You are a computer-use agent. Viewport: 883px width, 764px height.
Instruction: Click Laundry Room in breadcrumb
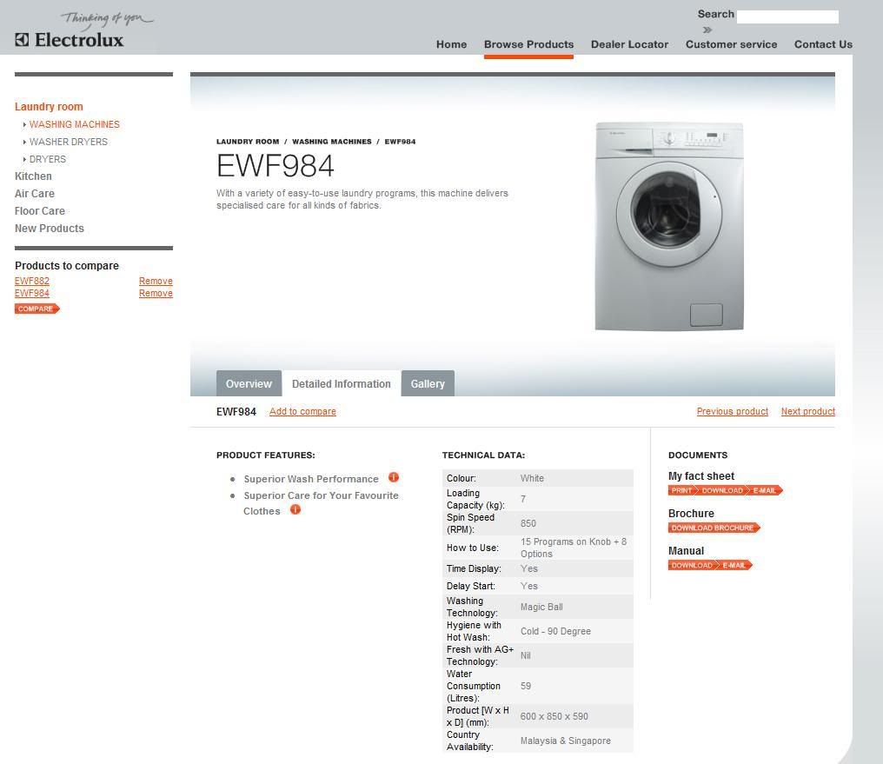(x=248, y=142)
